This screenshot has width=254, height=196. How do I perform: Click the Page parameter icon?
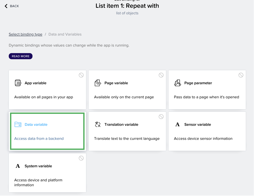177,83
